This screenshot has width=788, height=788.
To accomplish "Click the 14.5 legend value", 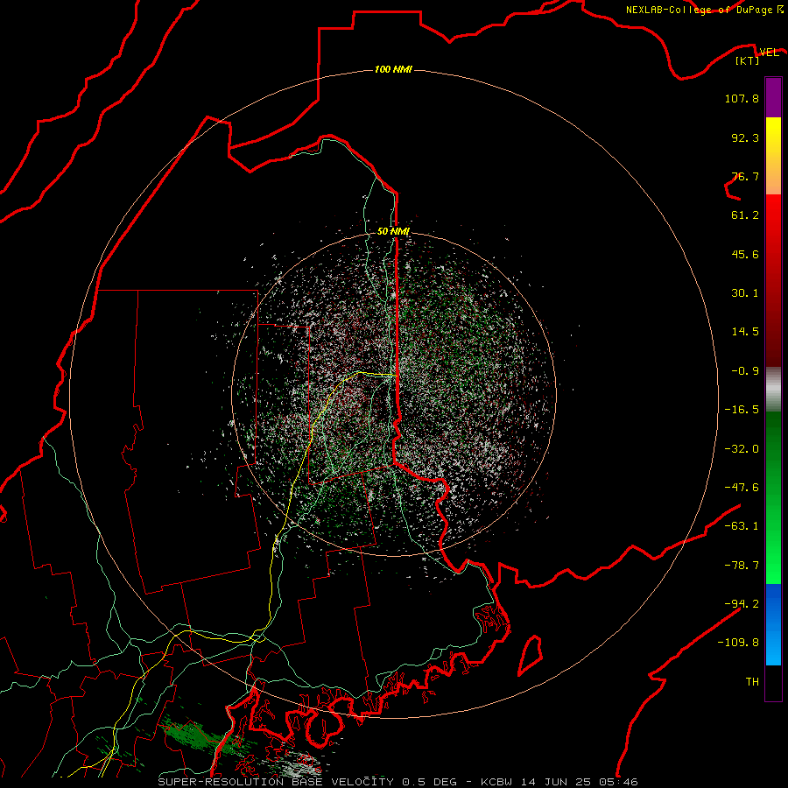I will [745, 332].
